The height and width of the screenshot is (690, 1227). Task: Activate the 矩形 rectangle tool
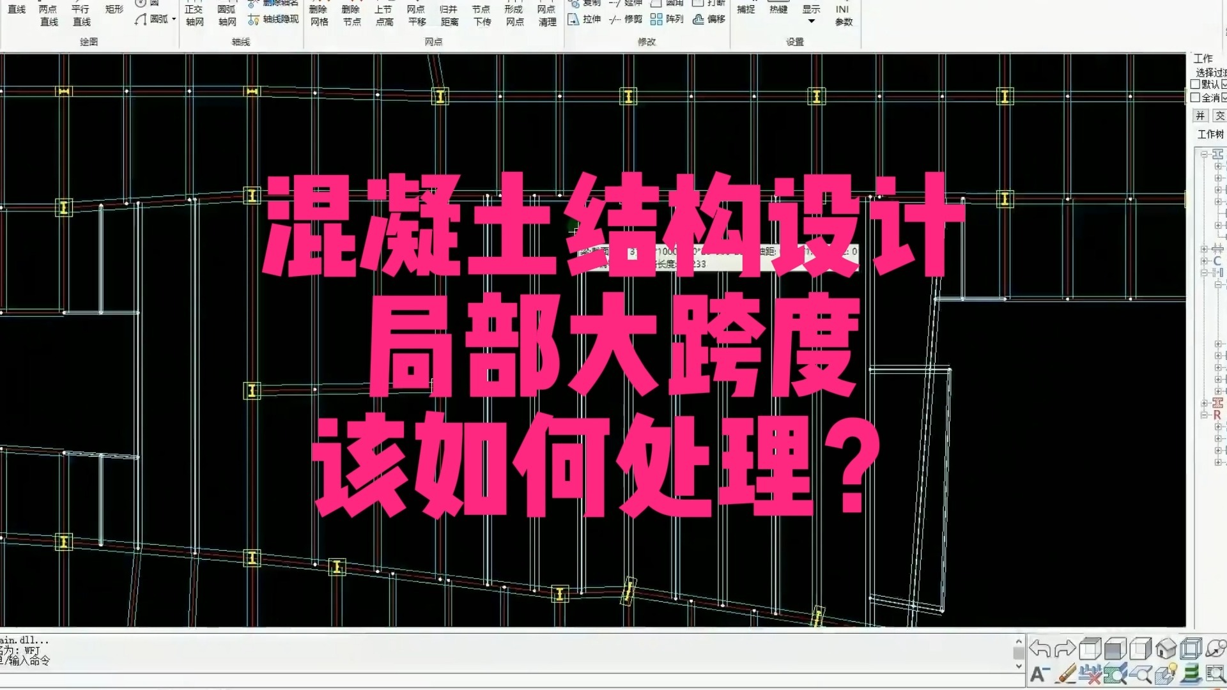point(113,10)
